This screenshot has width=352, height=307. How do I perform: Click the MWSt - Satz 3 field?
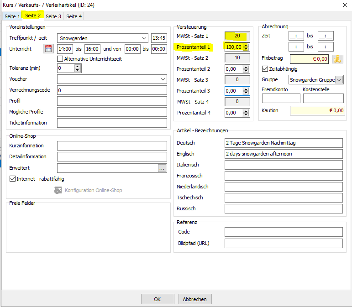click(x=237, y=80)
